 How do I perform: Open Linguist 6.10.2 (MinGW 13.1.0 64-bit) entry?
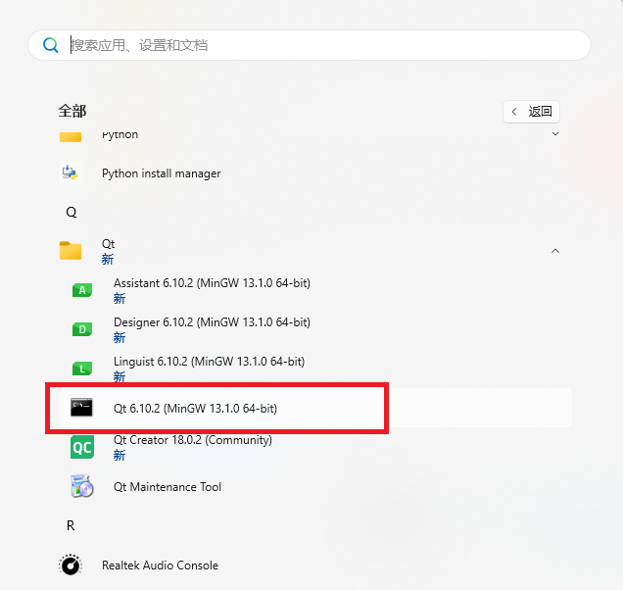point(209,362)
